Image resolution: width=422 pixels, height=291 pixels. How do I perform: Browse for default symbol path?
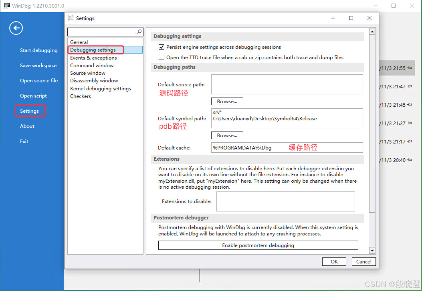(227, 135)
